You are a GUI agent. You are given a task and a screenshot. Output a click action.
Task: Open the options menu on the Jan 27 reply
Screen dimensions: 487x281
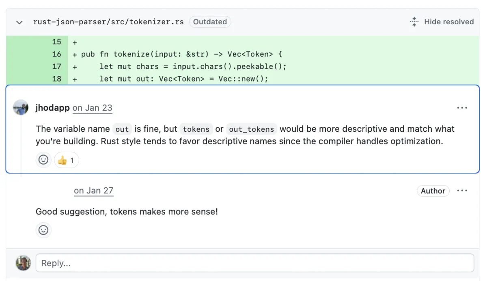coord(462,191)
